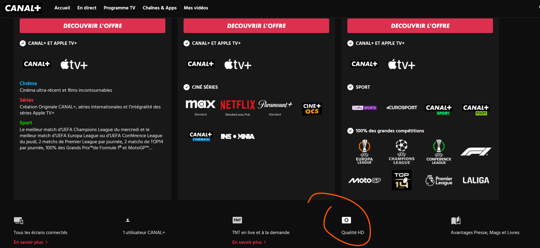Open the Accueil menu item

pos(62,8)
